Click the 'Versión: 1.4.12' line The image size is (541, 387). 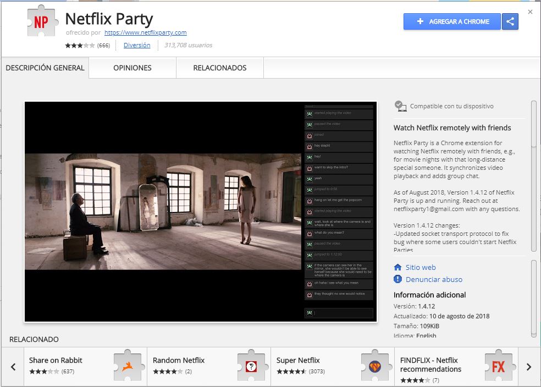pos(415,306)
